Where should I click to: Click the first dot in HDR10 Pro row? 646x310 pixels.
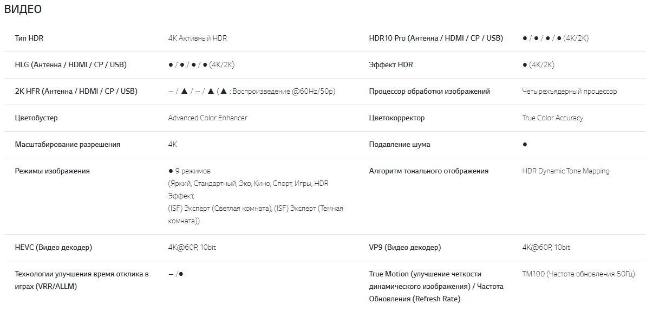[525, 38]
